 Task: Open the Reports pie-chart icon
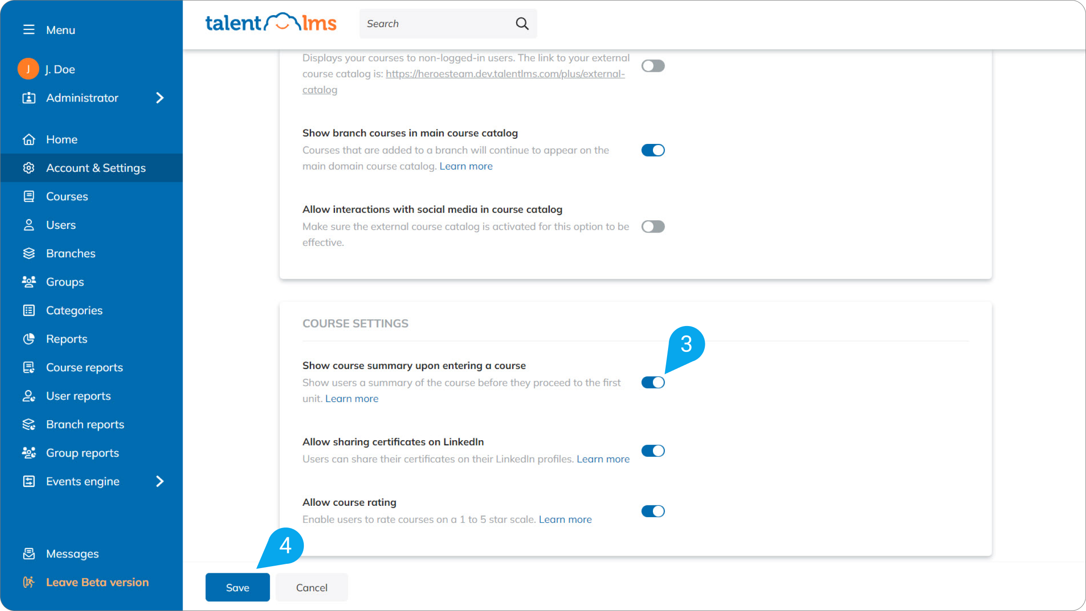(29, 339)
